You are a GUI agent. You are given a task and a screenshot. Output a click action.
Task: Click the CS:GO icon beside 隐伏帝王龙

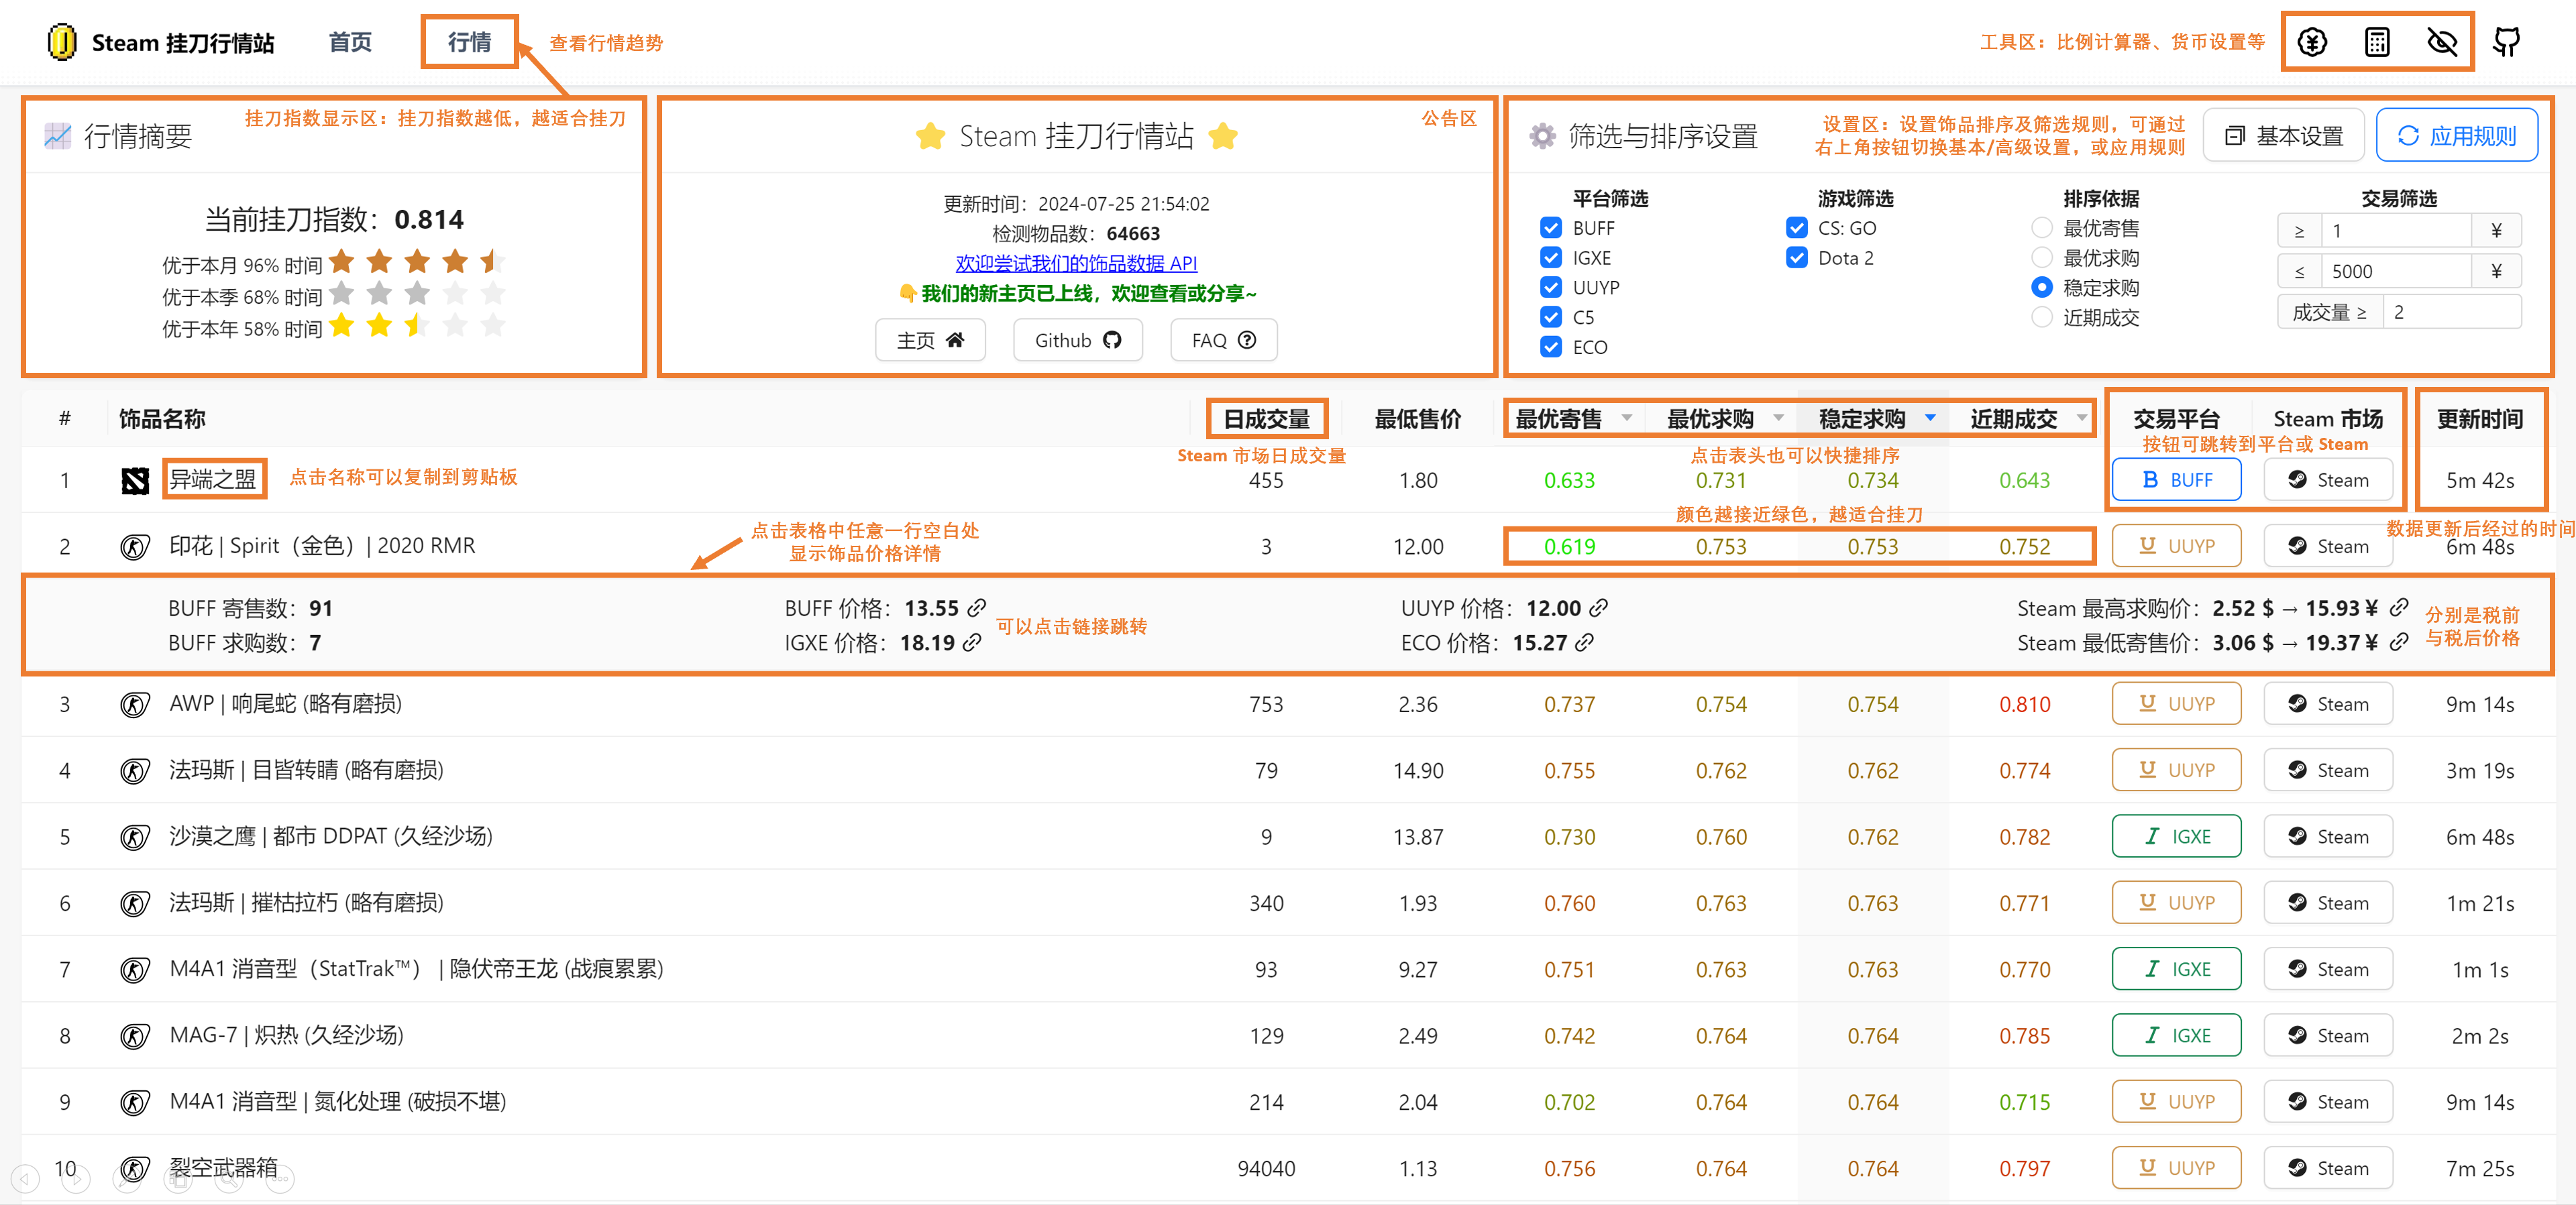(x=135, y=969)
